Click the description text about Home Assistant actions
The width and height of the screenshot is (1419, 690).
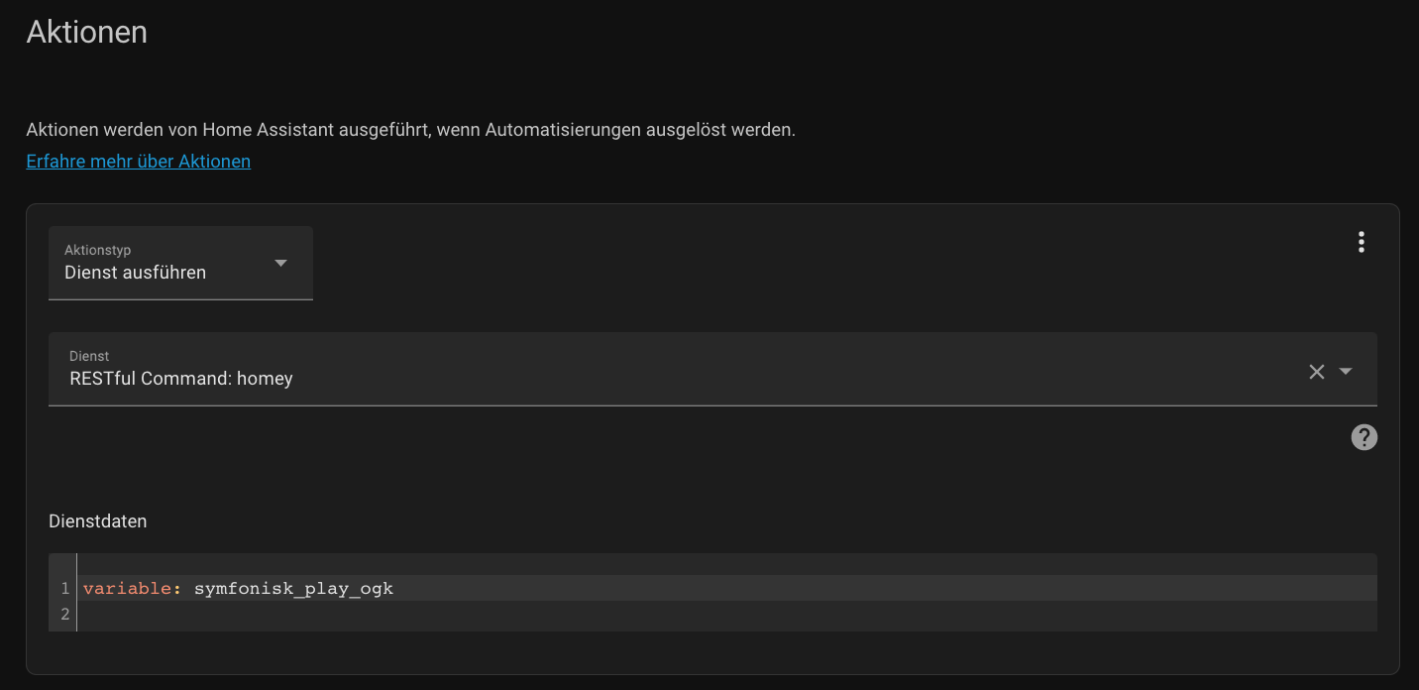coord(410,130)
